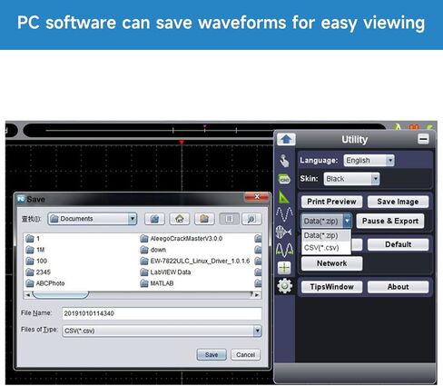Switch to list view in Save dialog
Image resolution: width=443 pixels, height=386 pixels.
click(x=229, y=219)
